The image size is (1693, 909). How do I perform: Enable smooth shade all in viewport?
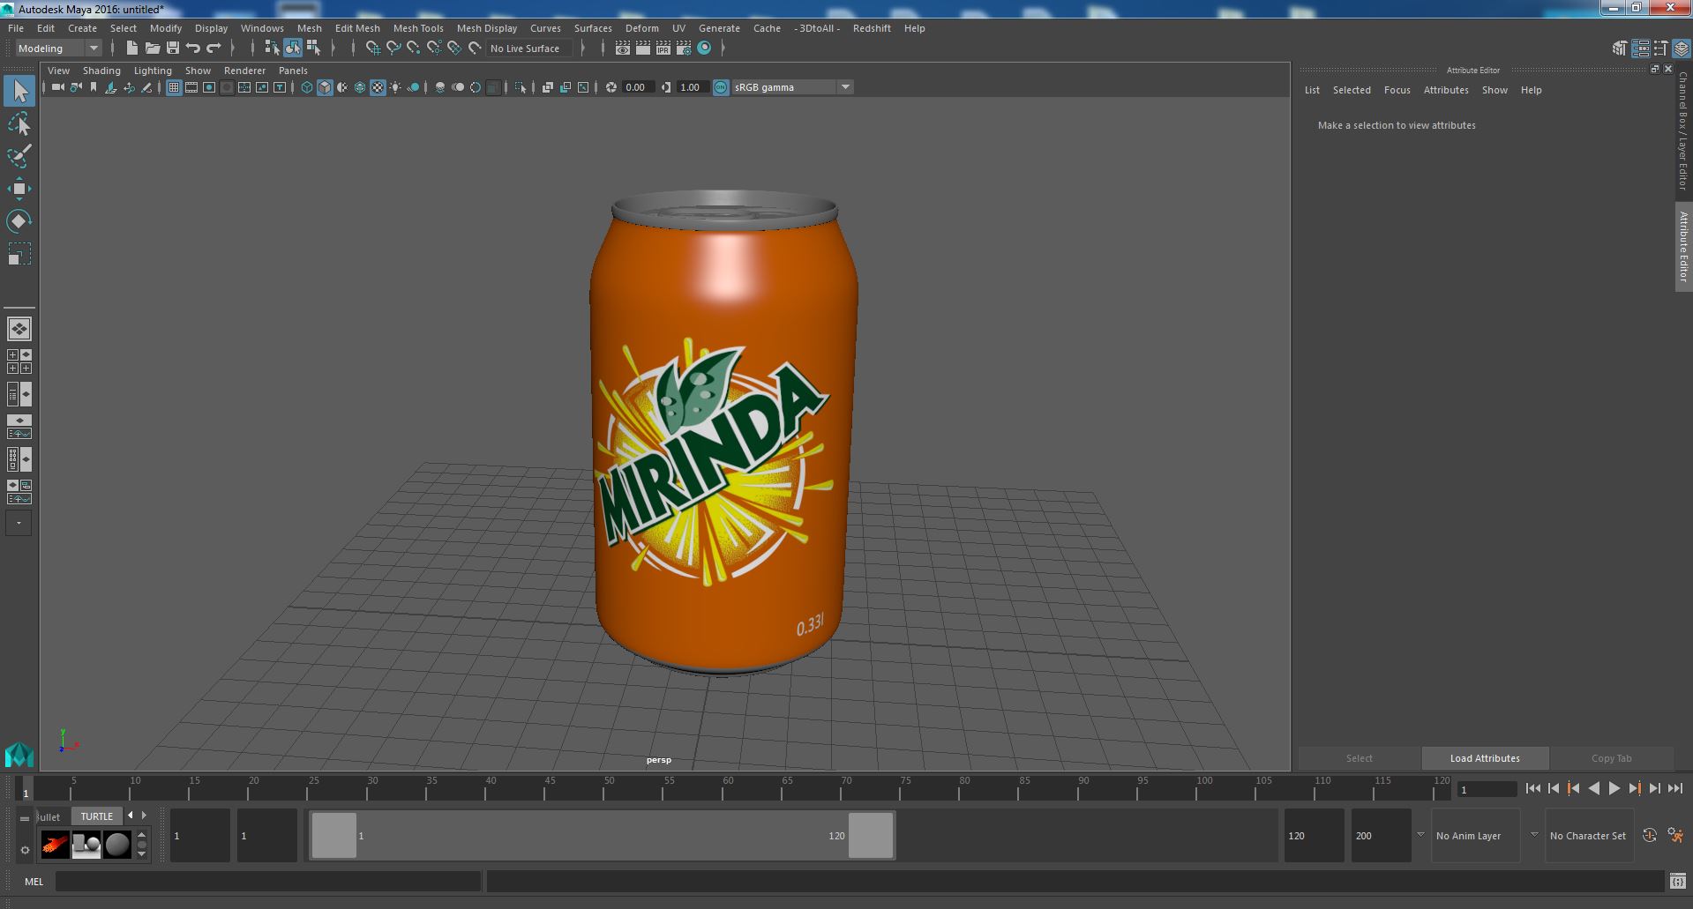325,87
